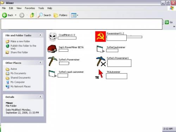Open the Favorites menu
The width and height of the screenshot is (176, 132).
(30, 8)
